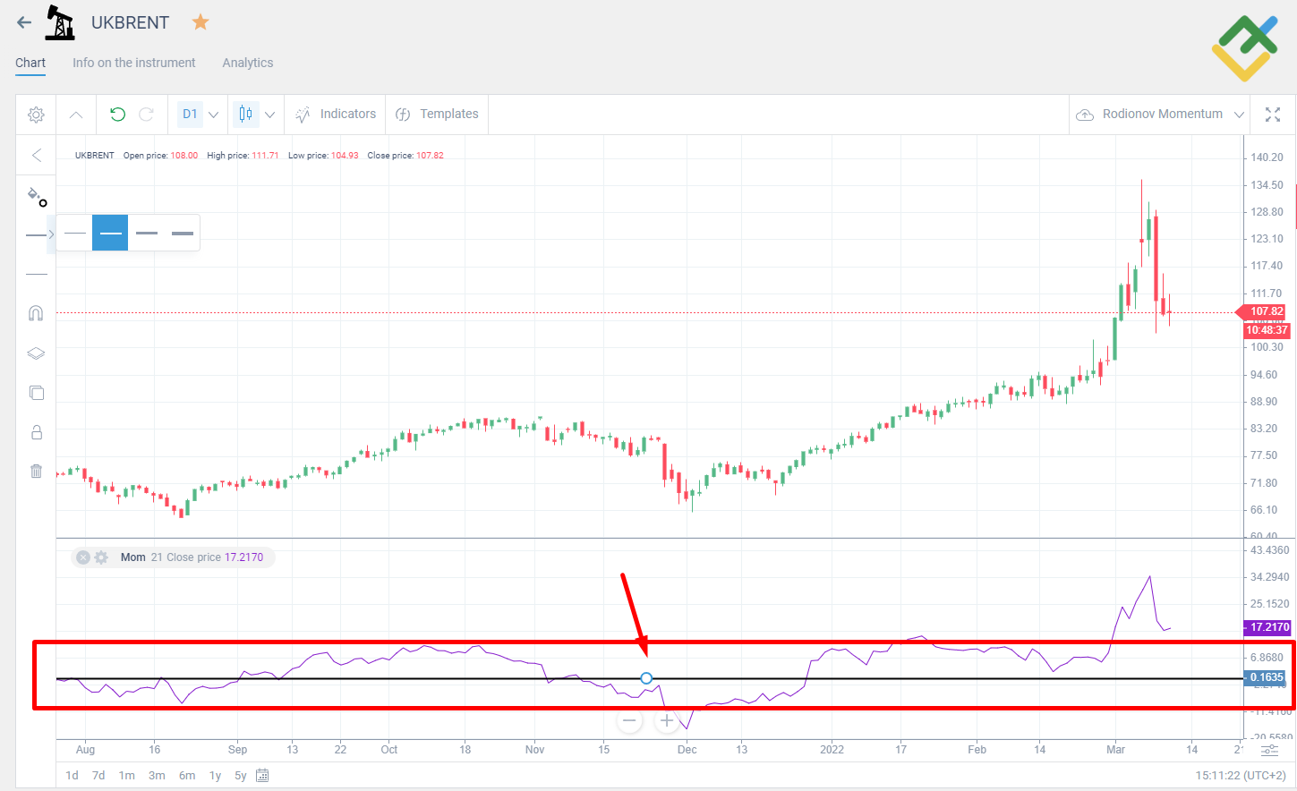Enable magnet snapping mode
This screenshot has width=1297, height=791.
coord(36,313)
